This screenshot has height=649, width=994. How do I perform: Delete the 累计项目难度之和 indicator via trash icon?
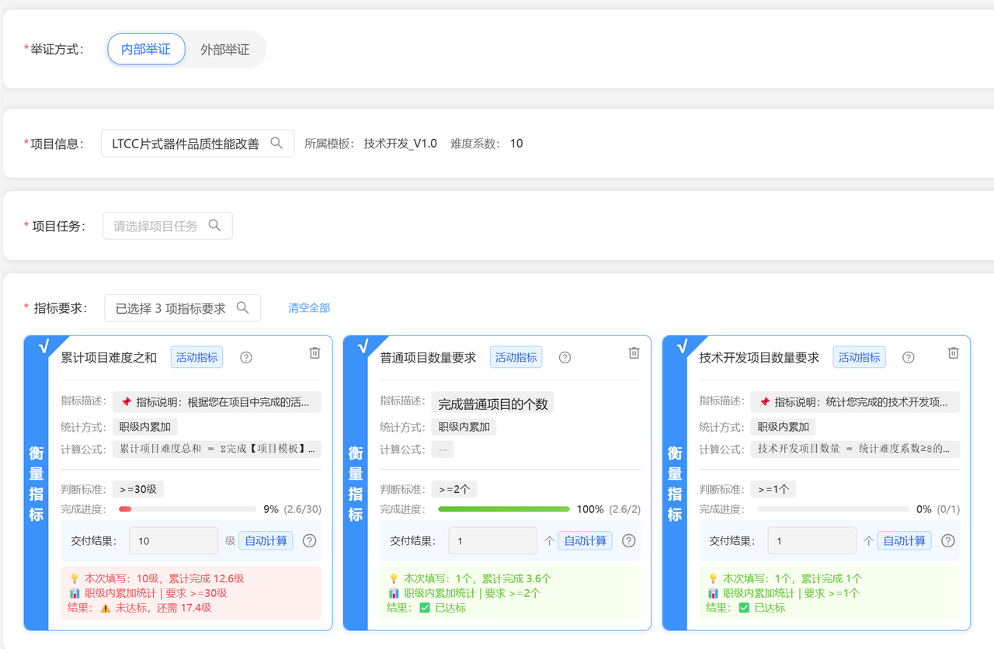point(314,352)
